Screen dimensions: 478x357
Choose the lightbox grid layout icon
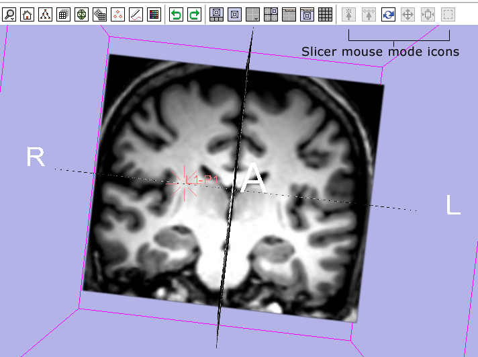(325, 13)
